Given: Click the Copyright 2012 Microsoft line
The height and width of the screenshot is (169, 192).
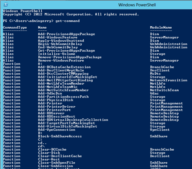Looking at the screenshot, I should tap(71, 14).
